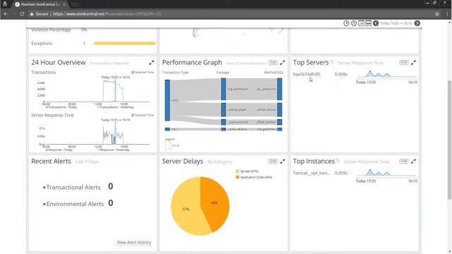Click the Top Instances response time sparkline
The height and width of the screenshot is (254, 452).
pos(386,173)
